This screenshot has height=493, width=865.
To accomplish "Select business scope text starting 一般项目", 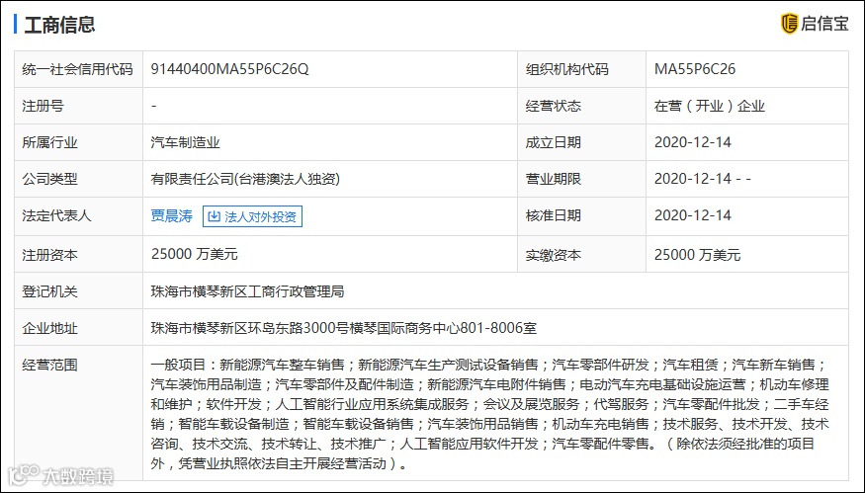I will pos(490,414).
